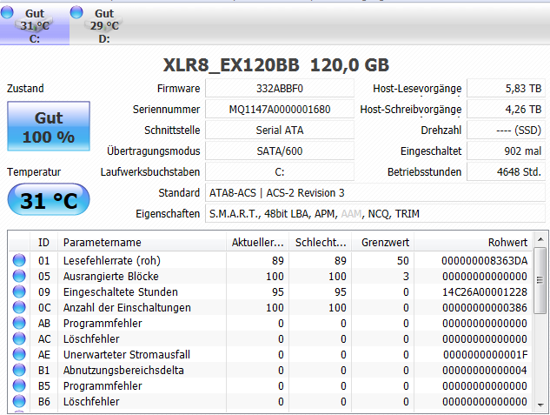550x415 pixels.
Task: Click blue health icon for drive C:
Action: click(x=7, y=12)
